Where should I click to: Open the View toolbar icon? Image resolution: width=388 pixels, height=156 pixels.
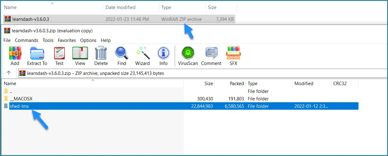(80, 53)
